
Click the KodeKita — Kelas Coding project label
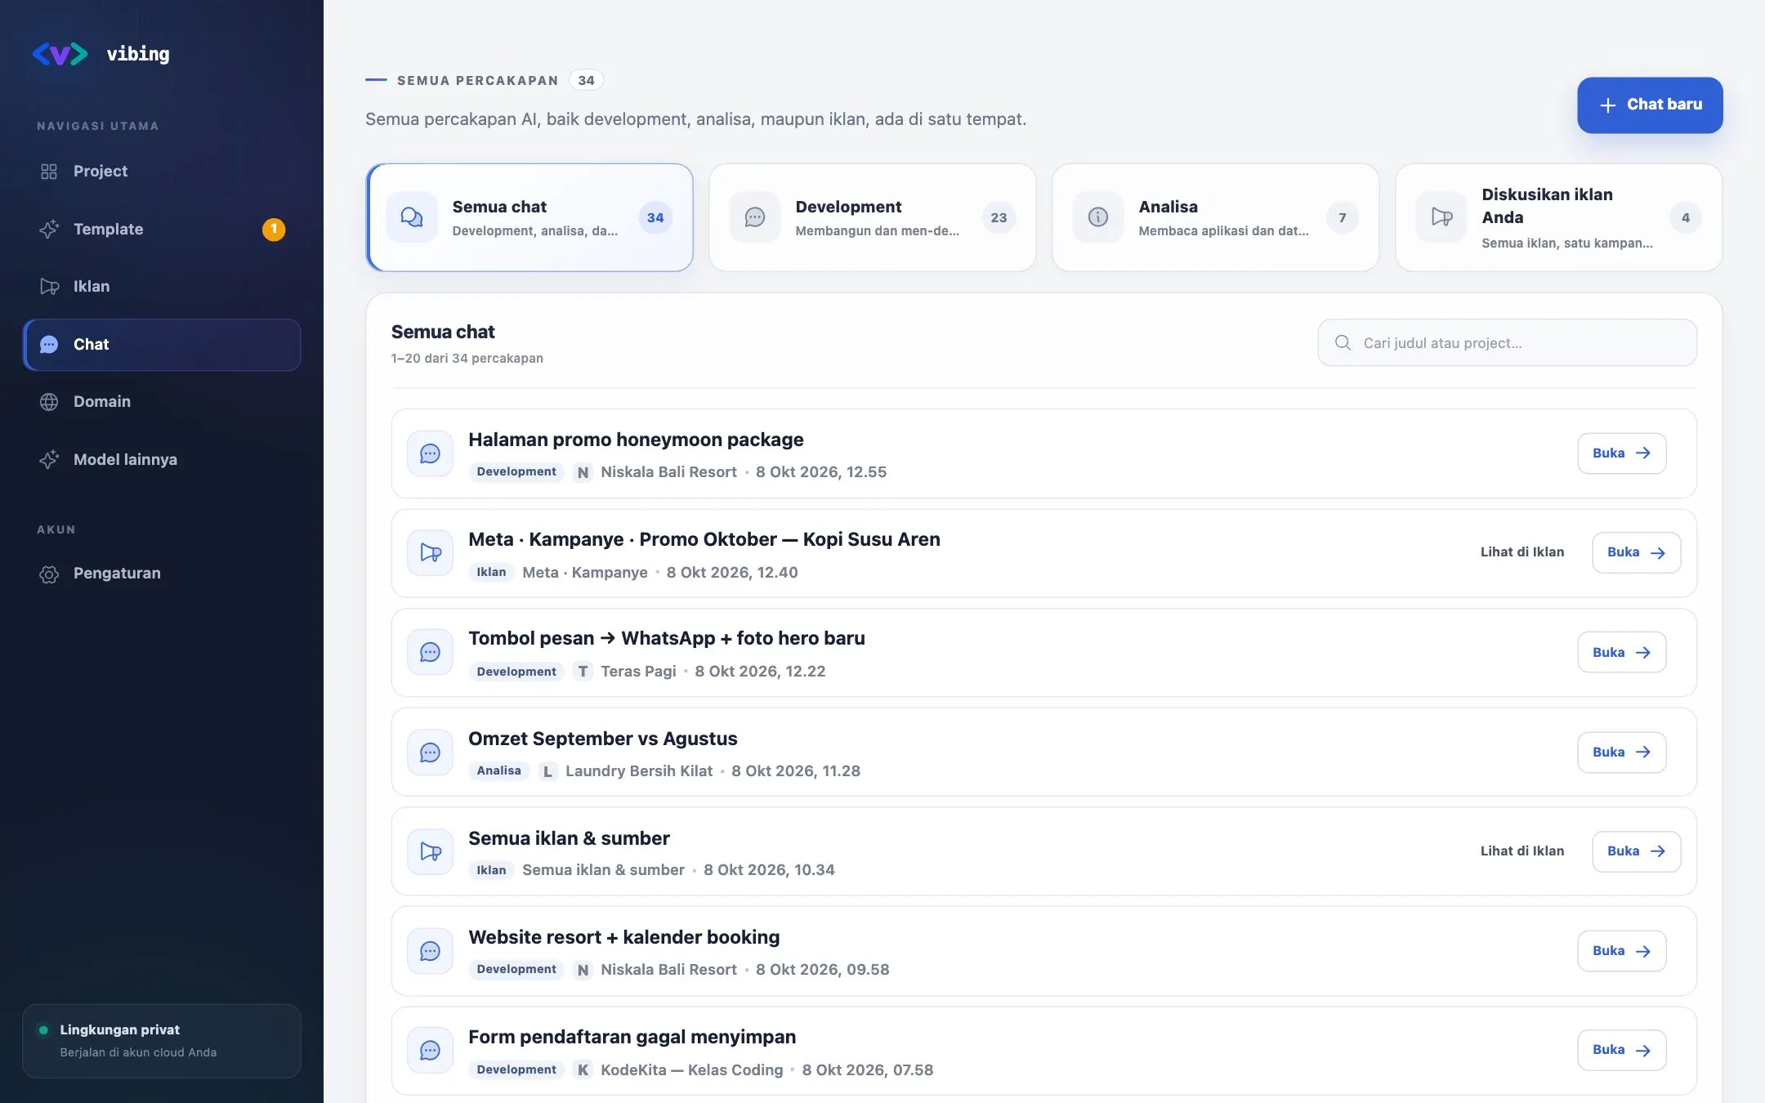pos(691,1070)
